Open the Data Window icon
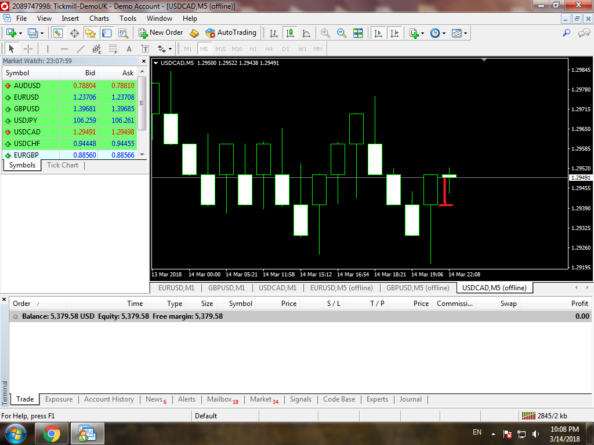 point(74,33)
